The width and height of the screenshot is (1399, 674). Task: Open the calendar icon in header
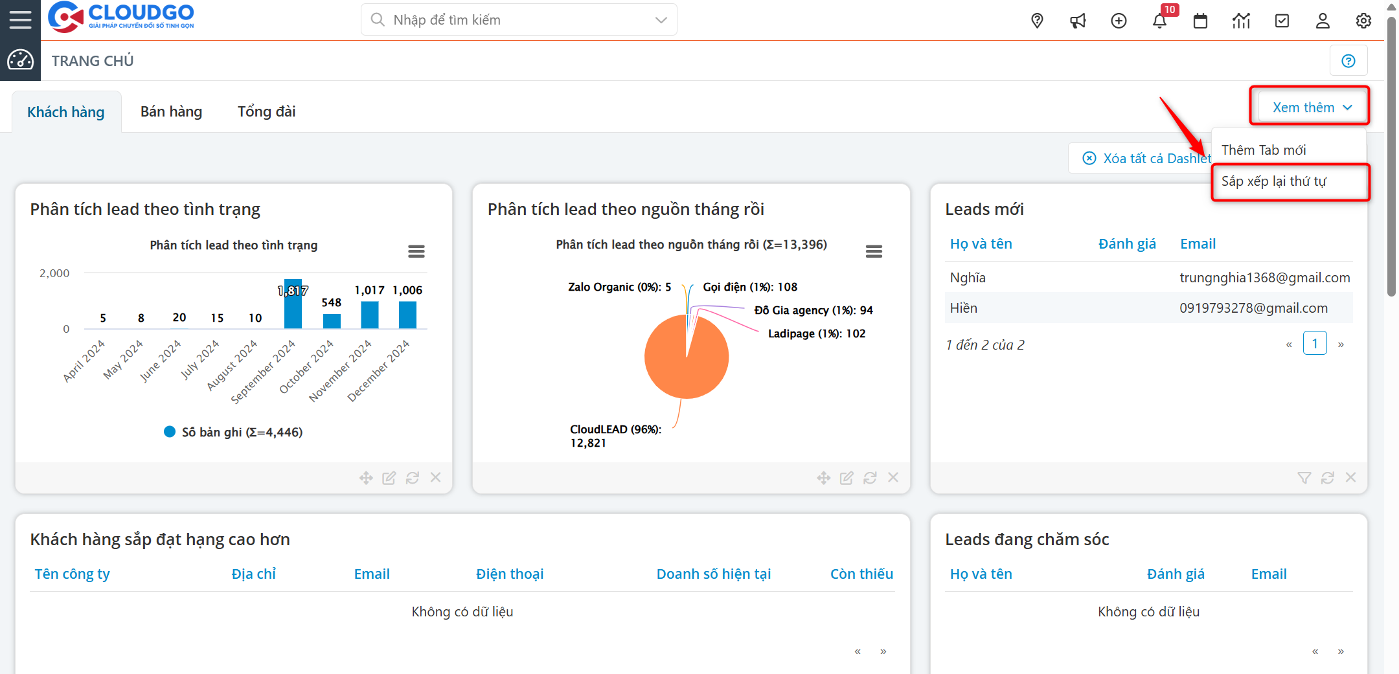1200,21
